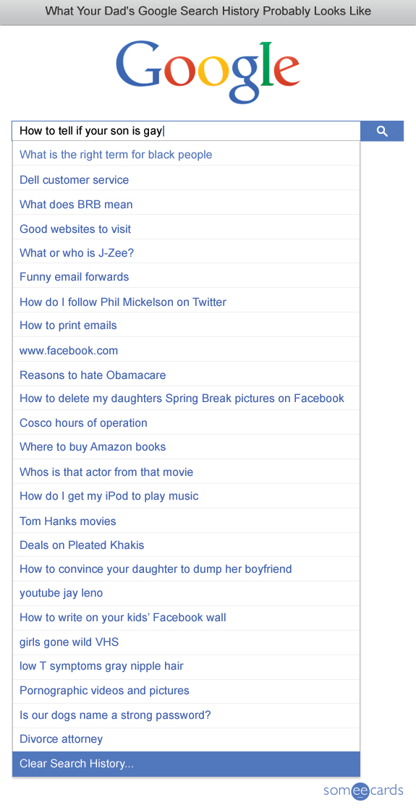The width and height of the screenshot is (416, 810).
Task: Choose 'What or who is J-Zee?'
Action: 186,253
